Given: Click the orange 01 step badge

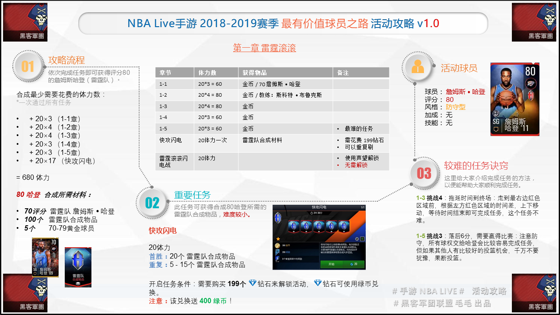Looking at the screenshot, I should [28, 66].
